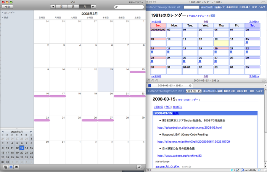Viewport: 267px width, 172px height.
Task: Open ヘルプ in lower Hatena window
Action: pos(259,91)
